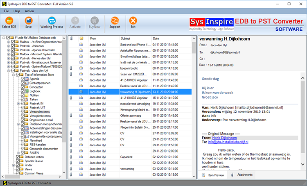
Task: Switch to the Attachments tab
Action: click(x=242, y=175)
